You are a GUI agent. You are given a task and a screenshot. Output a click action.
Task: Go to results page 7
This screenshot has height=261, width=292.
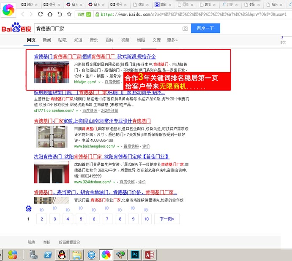(x=107, y=219)
